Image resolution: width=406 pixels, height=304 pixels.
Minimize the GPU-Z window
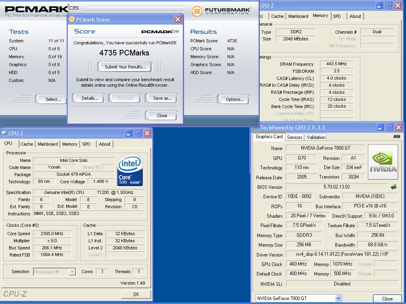pyautogui.click(x=380, y=127)
